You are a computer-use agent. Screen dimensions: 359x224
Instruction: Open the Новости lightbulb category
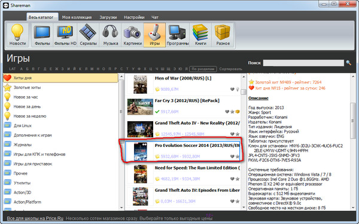click(x=17, y=35)
